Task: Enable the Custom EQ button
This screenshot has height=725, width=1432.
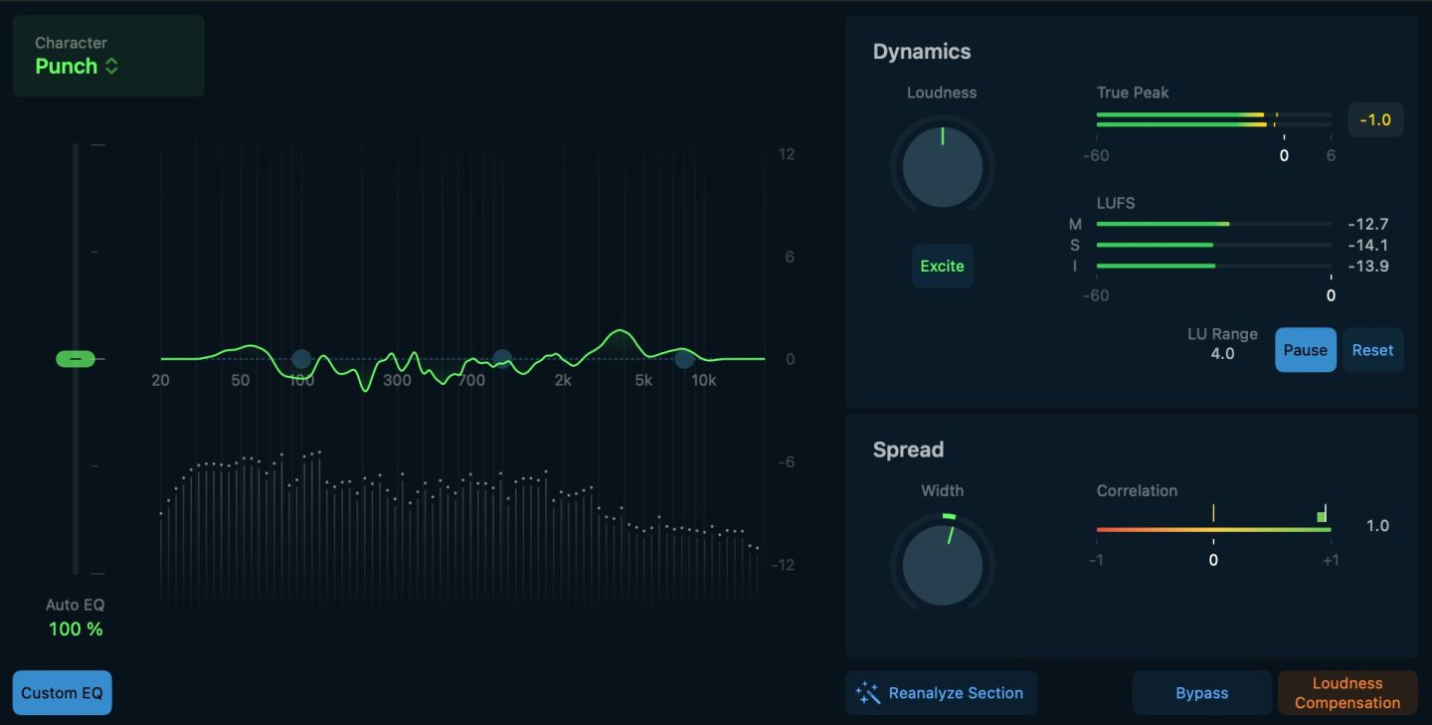Action: 63,693
